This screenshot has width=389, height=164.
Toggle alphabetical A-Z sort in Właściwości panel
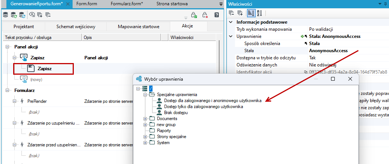coord(259,13)
